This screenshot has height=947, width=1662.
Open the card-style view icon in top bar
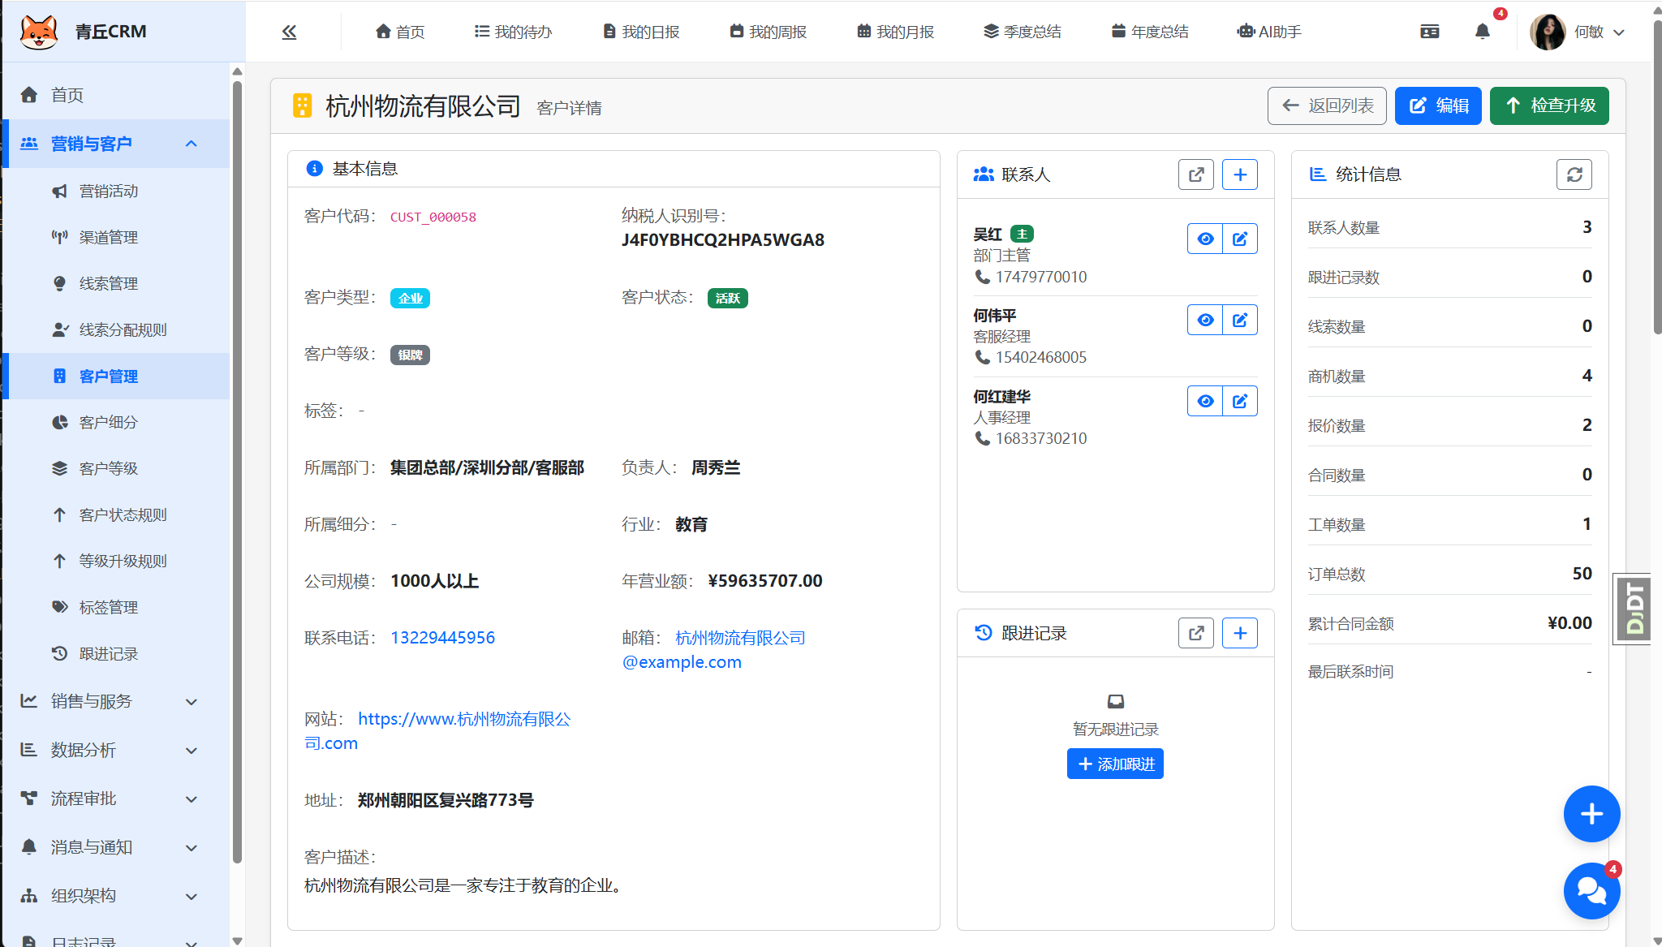point(1430,31)
